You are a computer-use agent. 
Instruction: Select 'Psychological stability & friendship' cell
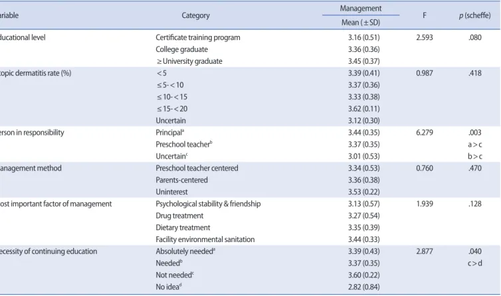pos(208,204)
